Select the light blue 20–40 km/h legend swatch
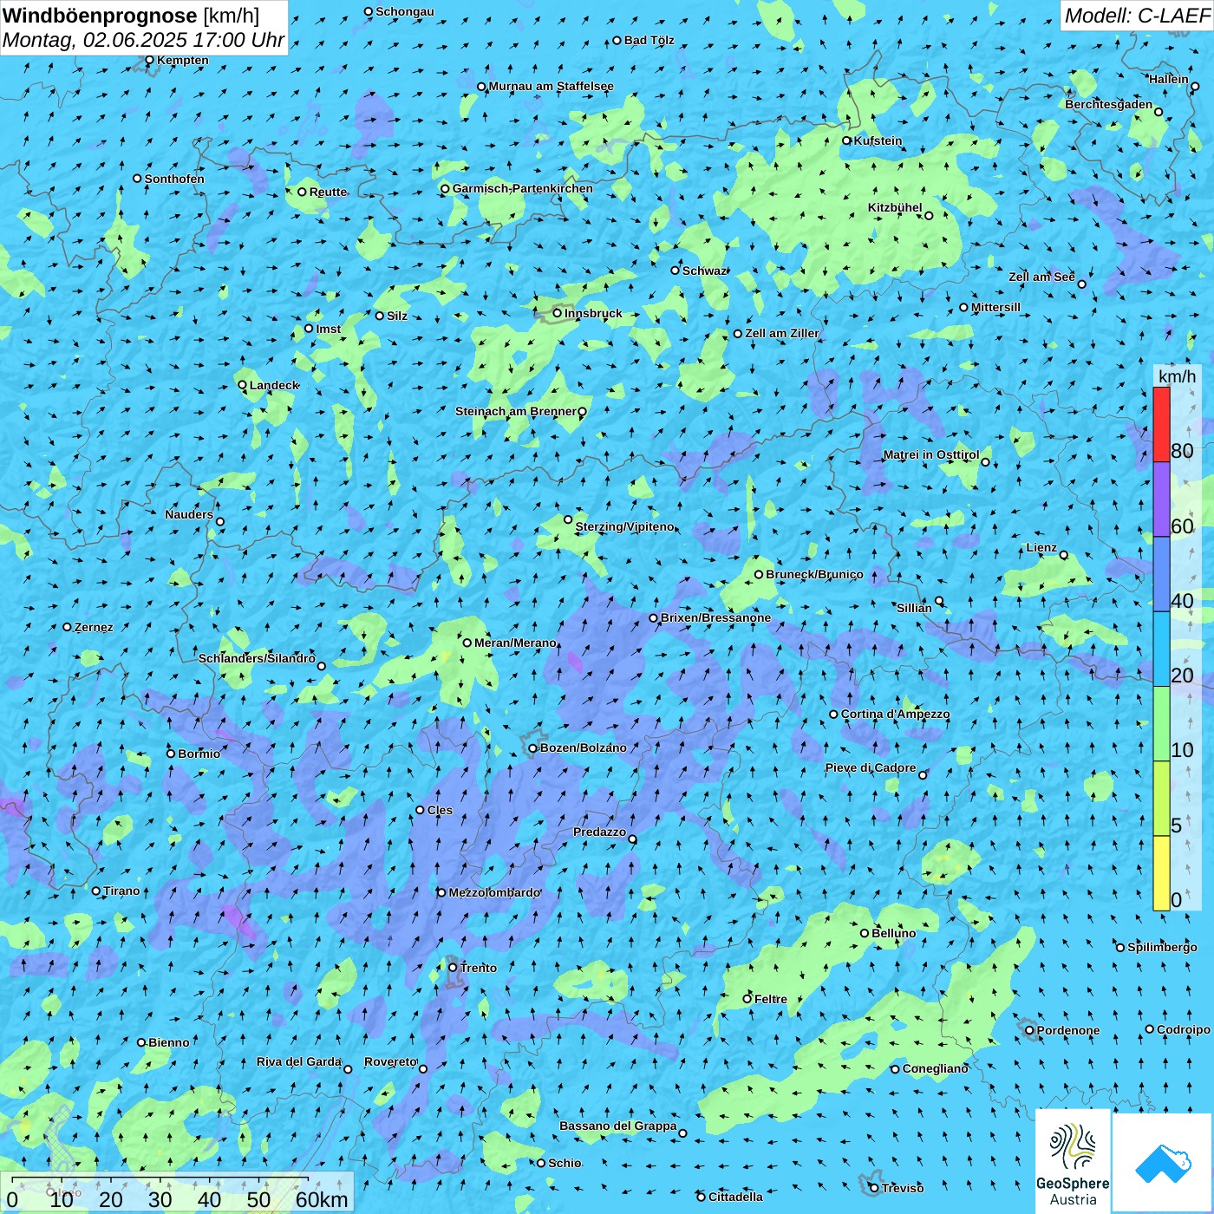Image resolution: width=1214 pixels, height=1214 pixels. coord(1161,649)
